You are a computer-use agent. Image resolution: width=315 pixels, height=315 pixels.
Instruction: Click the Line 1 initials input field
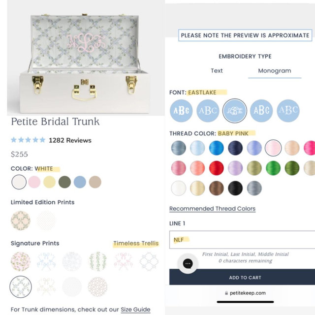(242, 240)
